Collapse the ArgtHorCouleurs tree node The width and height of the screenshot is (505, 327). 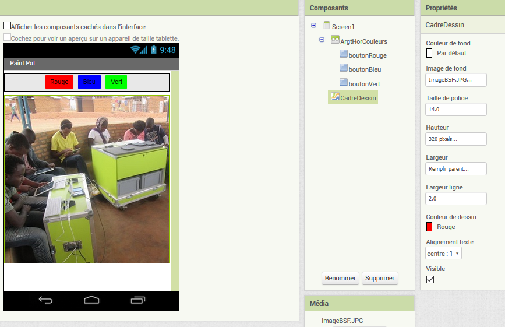click(x=322, y=40)
